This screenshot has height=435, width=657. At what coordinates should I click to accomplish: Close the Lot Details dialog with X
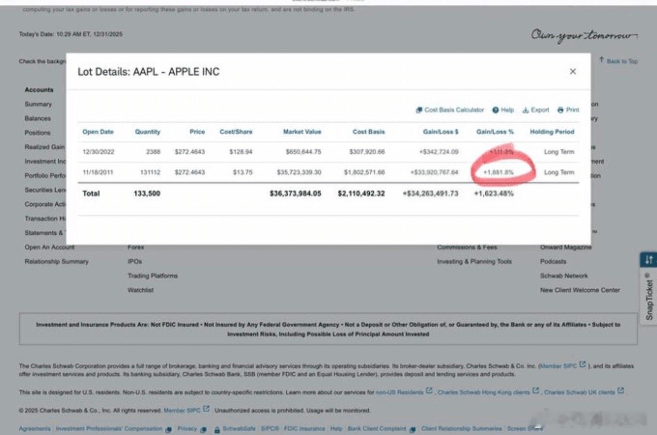click(572, 72)
